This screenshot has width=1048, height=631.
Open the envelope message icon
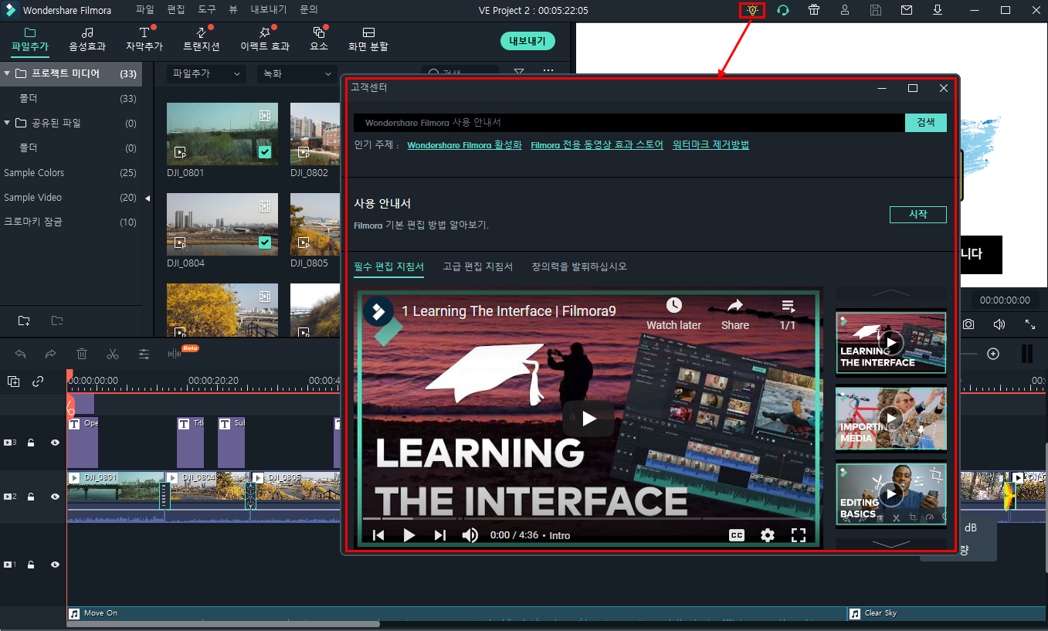pyautogui.click(x=907, y=10)
